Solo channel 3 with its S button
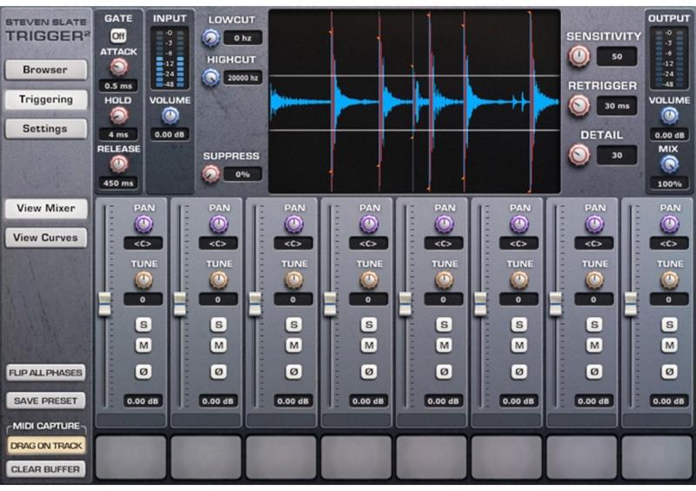The height and width of the screenshot is (491, 696). point(293,325)
